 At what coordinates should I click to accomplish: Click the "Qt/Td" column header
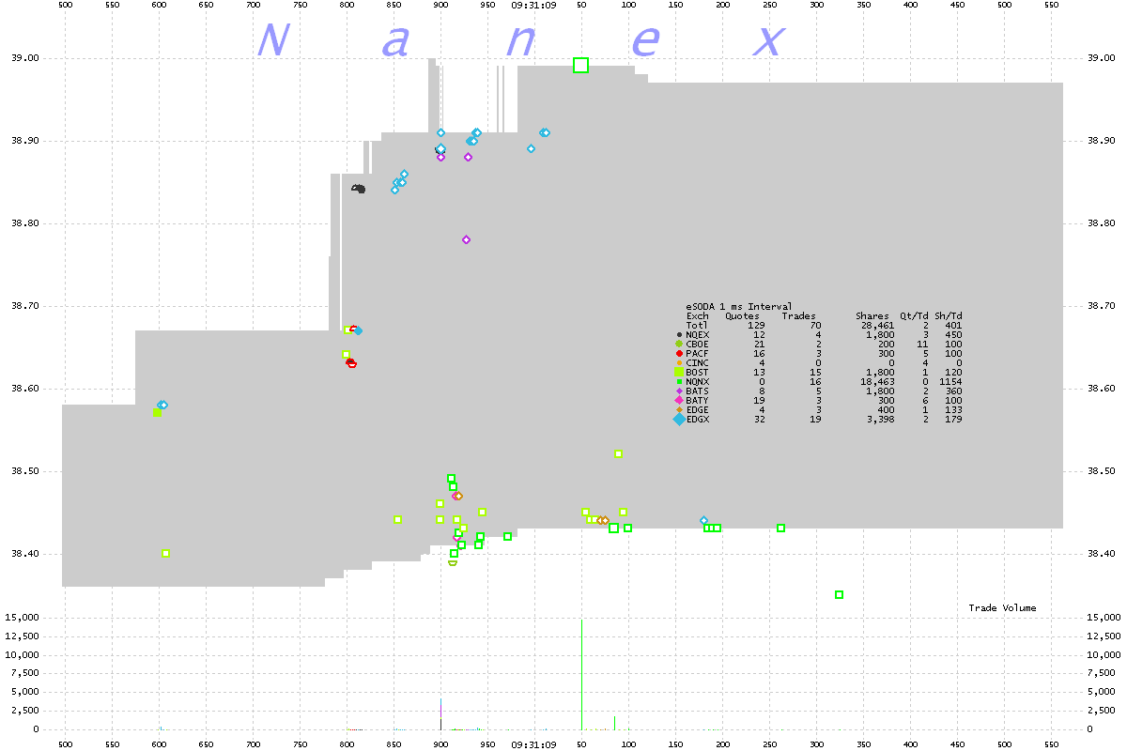click(915, 315)
